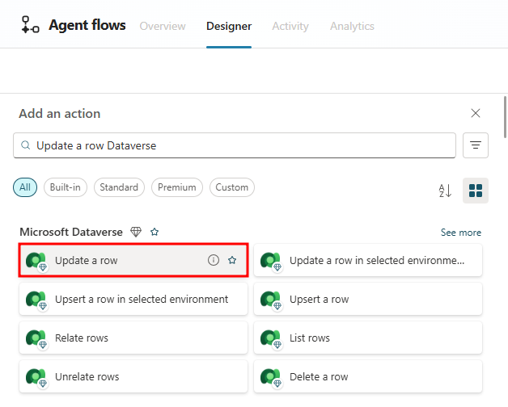The image size is (508, 407).
Task: Choose the Upsert a row action
Action: [368, 299]
